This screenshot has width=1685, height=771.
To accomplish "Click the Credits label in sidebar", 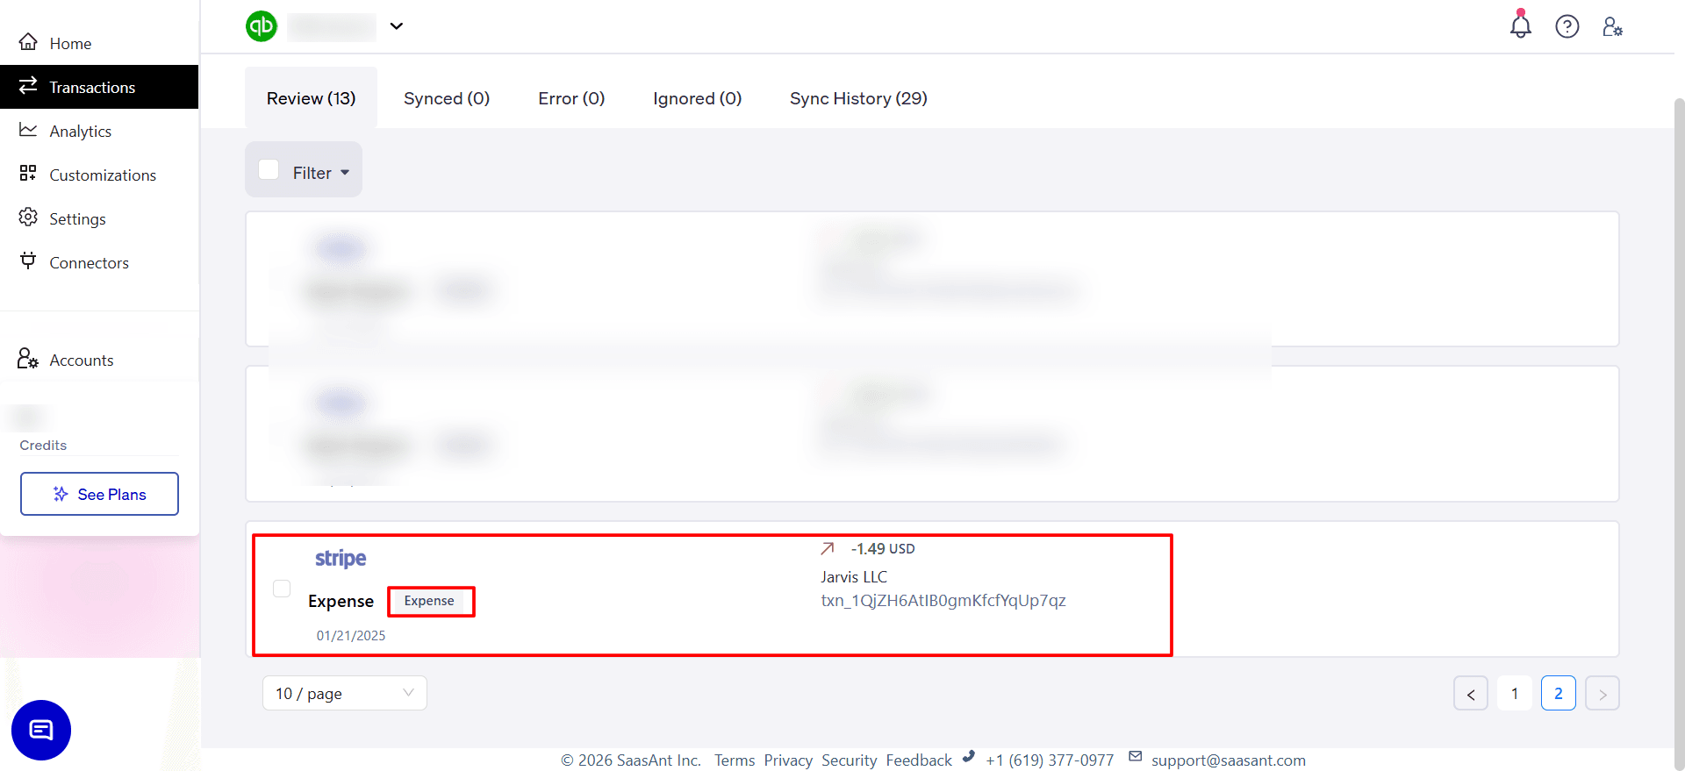I will coord(43,446).
